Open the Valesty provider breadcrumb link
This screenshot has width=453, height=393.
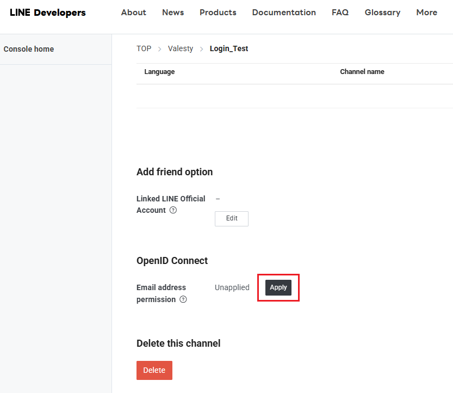pyautogui.click(x=181, y=48)
